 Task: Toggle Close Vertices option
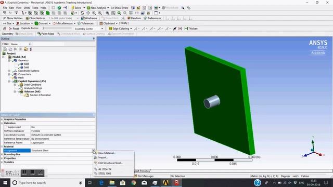35,18
